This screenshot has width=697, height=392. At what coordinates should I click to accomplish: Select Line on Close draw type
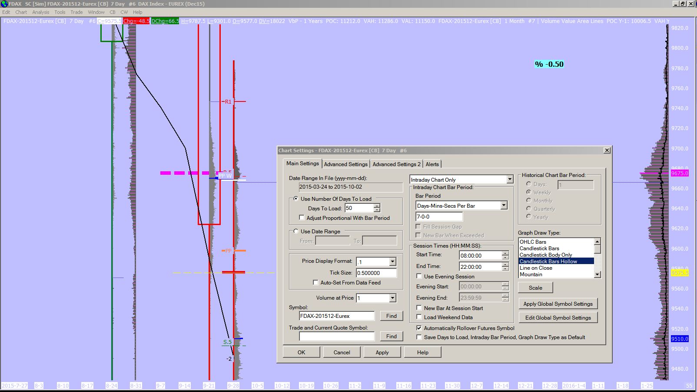536,268
